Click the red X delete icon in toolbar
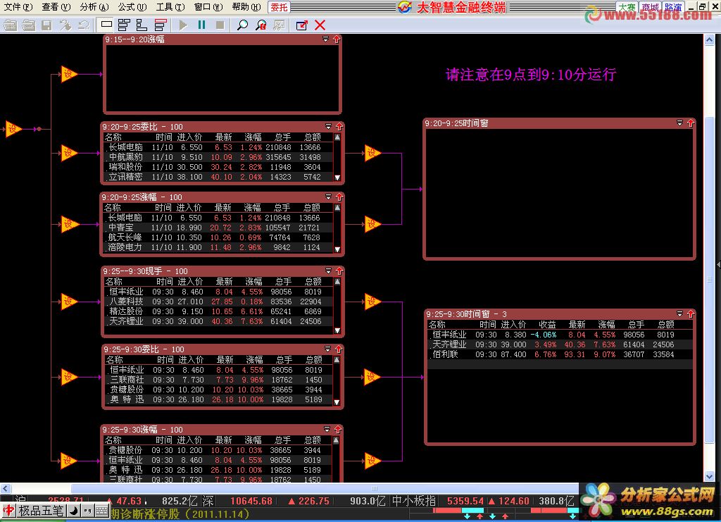The image size is (721, 522). [x=320, y=25]
